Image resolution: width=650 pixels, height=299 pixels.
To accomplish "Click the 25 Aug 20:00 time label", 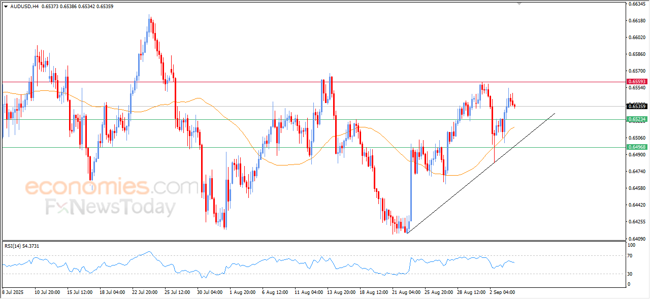I will pyautogui.click(x=439, y=292).
